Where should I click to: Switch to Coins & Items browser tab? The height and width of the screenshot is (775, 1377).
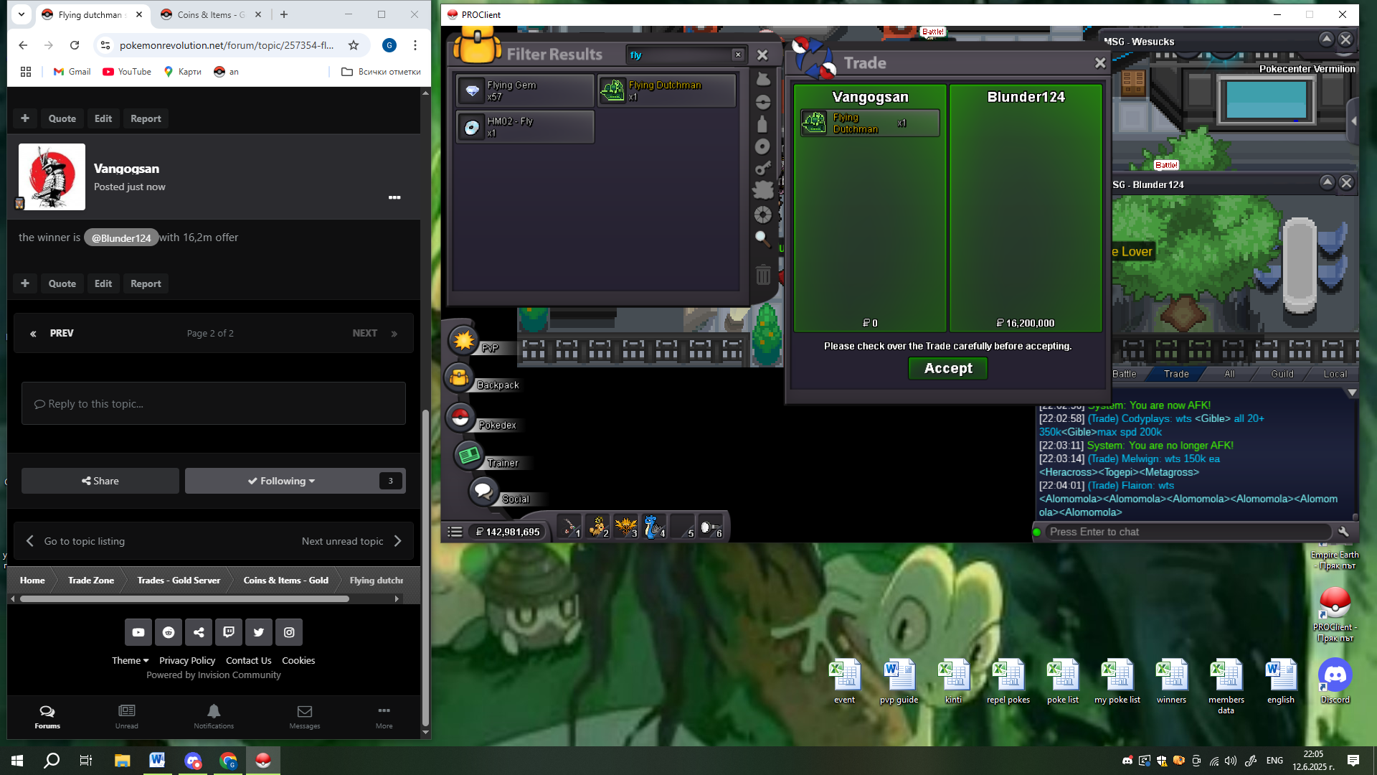click(212, 14)
